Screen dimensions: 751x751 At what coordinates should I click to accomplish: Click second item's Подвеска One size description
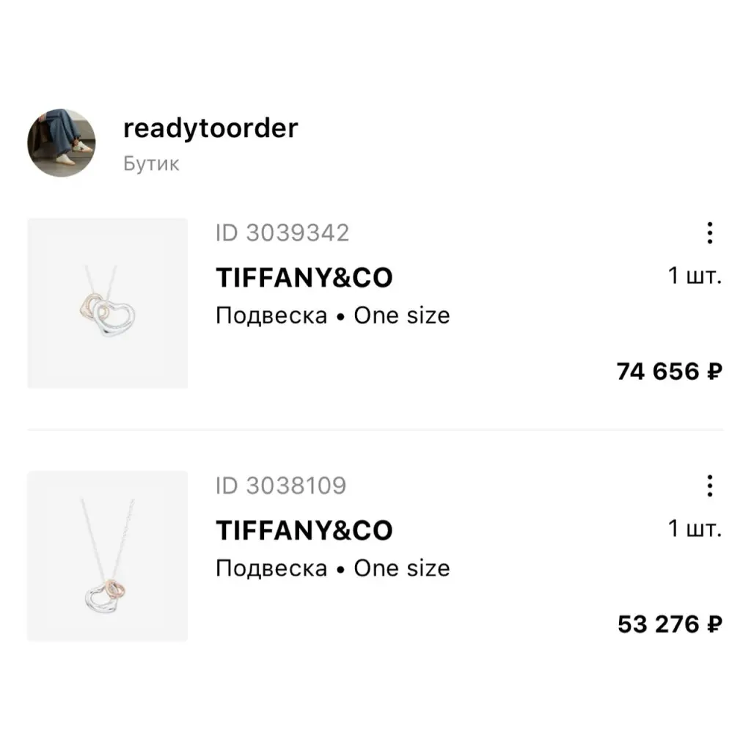pos(332,569)
